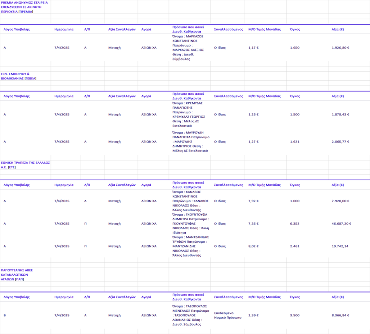Select the ΠΑΠΟΥΤΣΑΝΗΣ ΑΒΕΕ [ΠΑΠ] company title
The width and height of the screenshot is (370, 334).
(x=17, y=275)
